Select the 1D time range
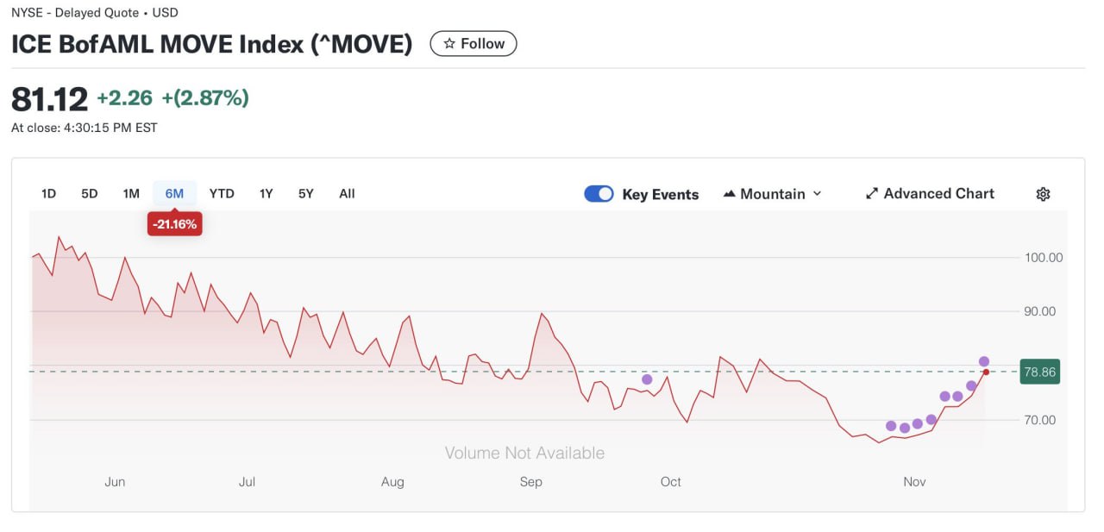Image resolution: width=1104 pixels, height=532 pixels. tap(48, 194)
